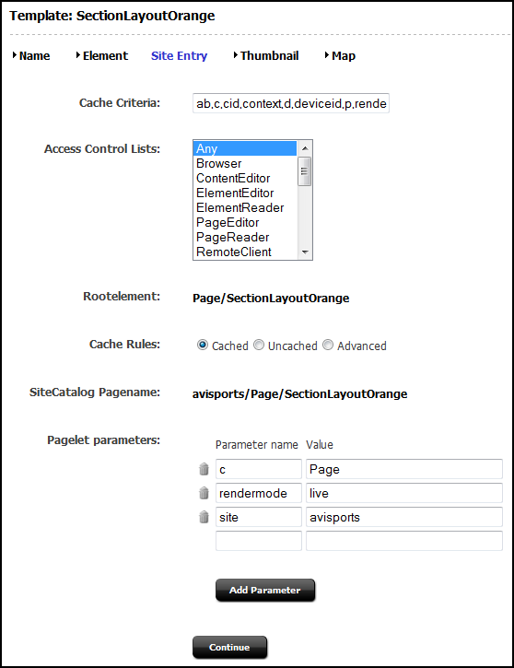This screenshot has height=668, width=514.
Task: Click the 'rendermode' parameter name field
Action: (x=259, y=493)
